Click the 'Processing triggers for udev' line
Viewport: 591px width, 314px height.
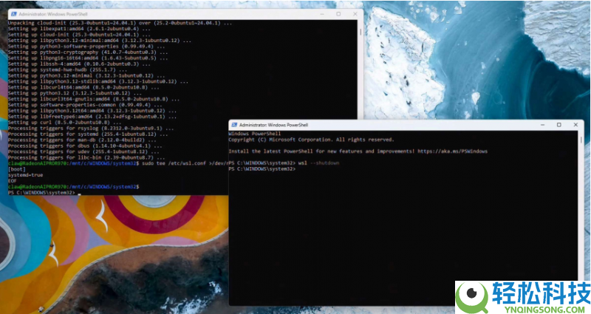click(x=85, y=151)
